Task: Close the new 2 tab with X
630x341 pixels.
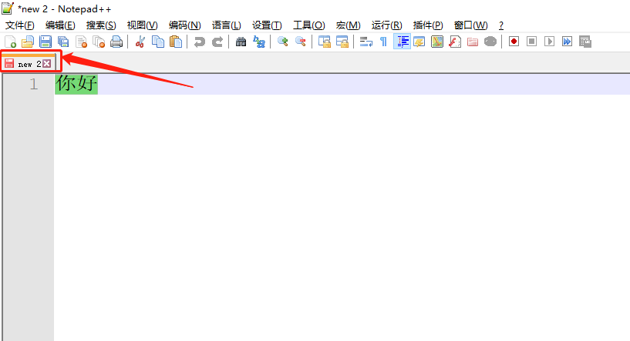Action: (x=47, y=63)
